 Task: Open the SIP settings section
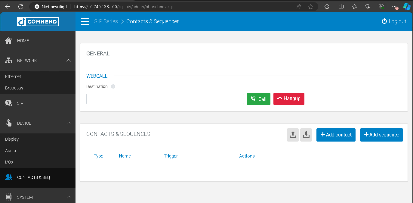point(20,103)
